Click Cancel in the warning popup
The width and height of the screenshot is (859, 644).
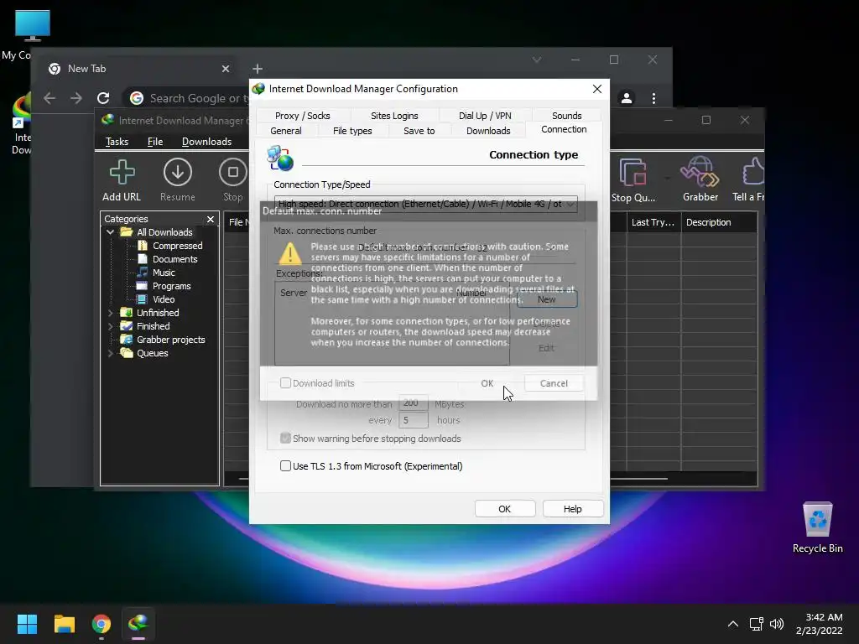coord(554,383)
